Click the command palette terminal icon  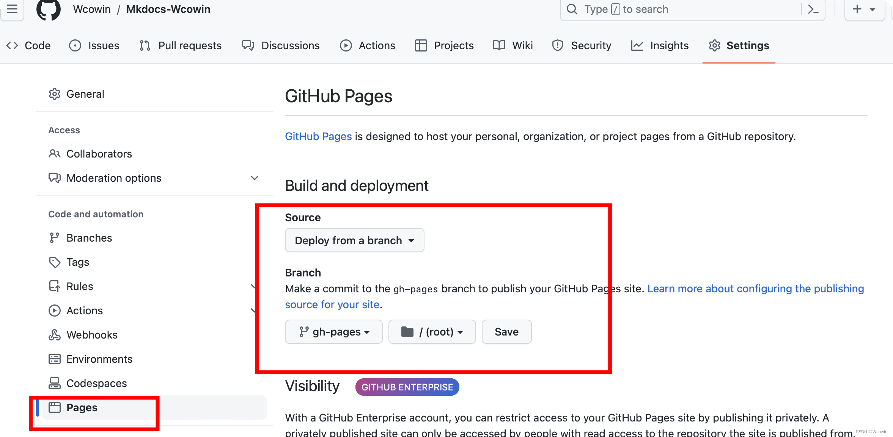813,9
